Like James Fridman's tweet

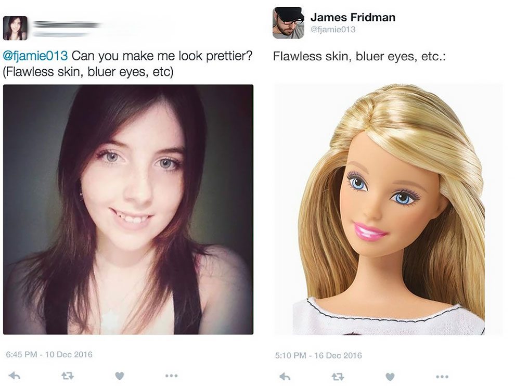click(390, 377)
